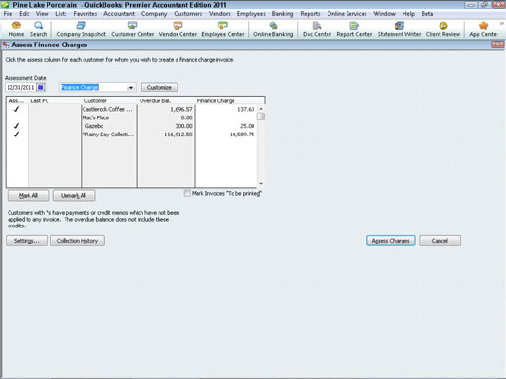Expand the toolbar overflow chevron
This screenshot has width=506, height=379.
pos(502,23)
